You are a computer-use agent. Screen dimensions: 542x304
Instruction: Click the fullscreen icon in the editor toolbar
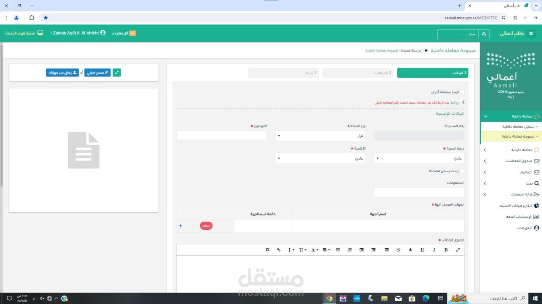tap(458, 250)
